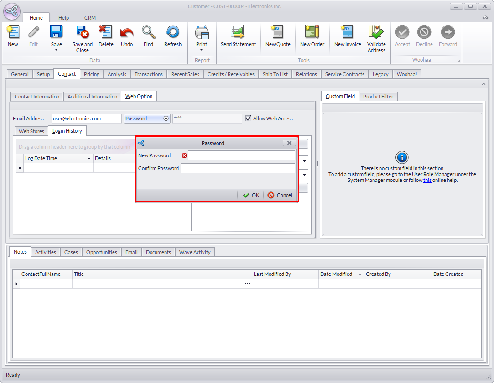Click the Send Statement icon
The width and height of the screenshot is (494, 383).
point(238,32)
